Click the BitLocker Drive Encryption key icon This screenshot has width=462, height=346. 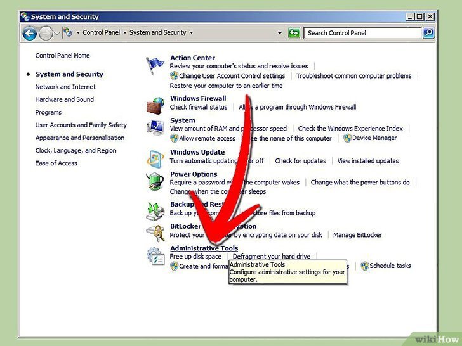click(155, 232)
